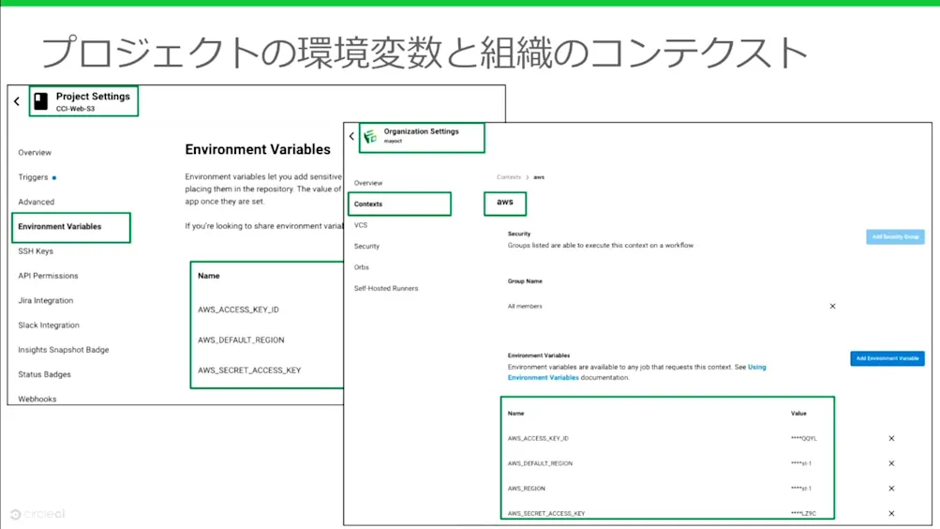The image size is (940, 529).
Task: Click the Value column header
Action: (x=798, y=414)
